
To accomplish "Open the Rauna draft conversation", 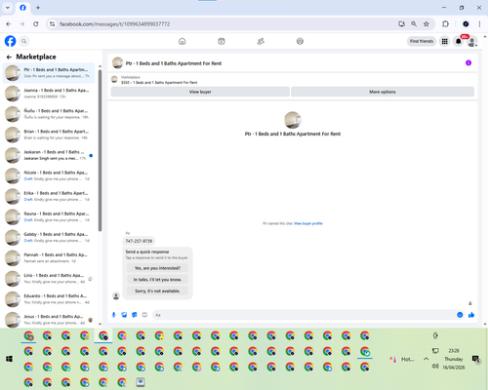I will [49, 216].
